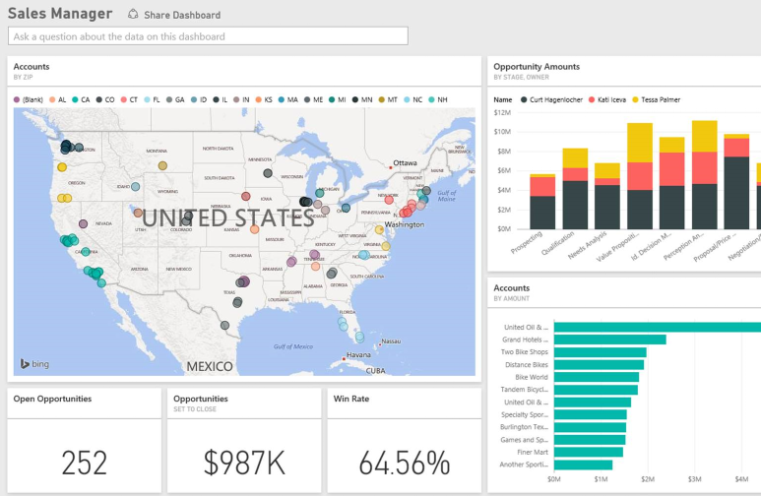Open the Opportunity Amounts tile title

[537, 67]
